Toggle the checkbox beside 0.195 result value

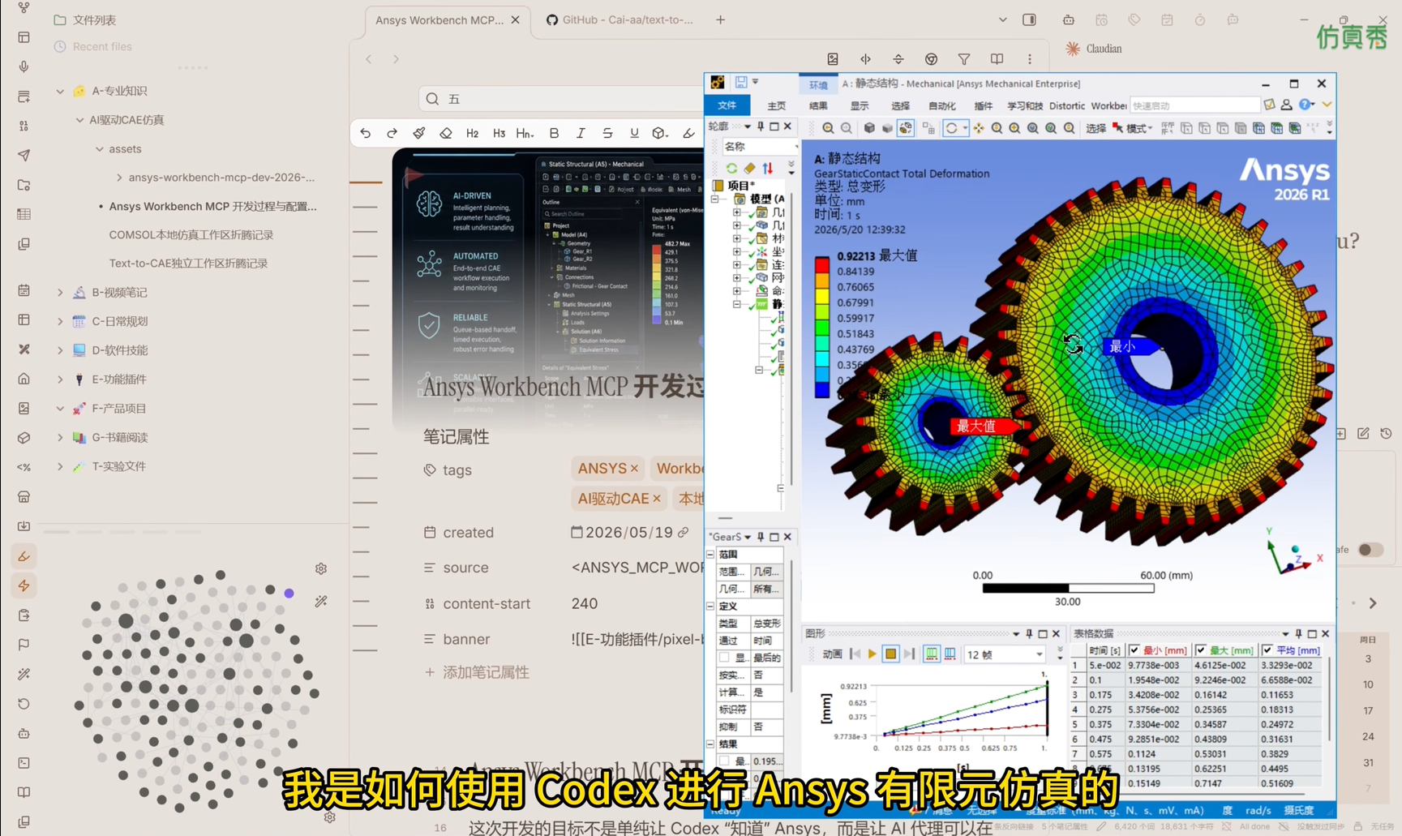[x=724, y=761]
